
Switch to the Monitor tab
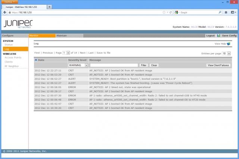(42, 36)
